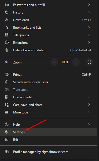
Task: Click the Zoom magnifier icon
Action: [7, 62]
